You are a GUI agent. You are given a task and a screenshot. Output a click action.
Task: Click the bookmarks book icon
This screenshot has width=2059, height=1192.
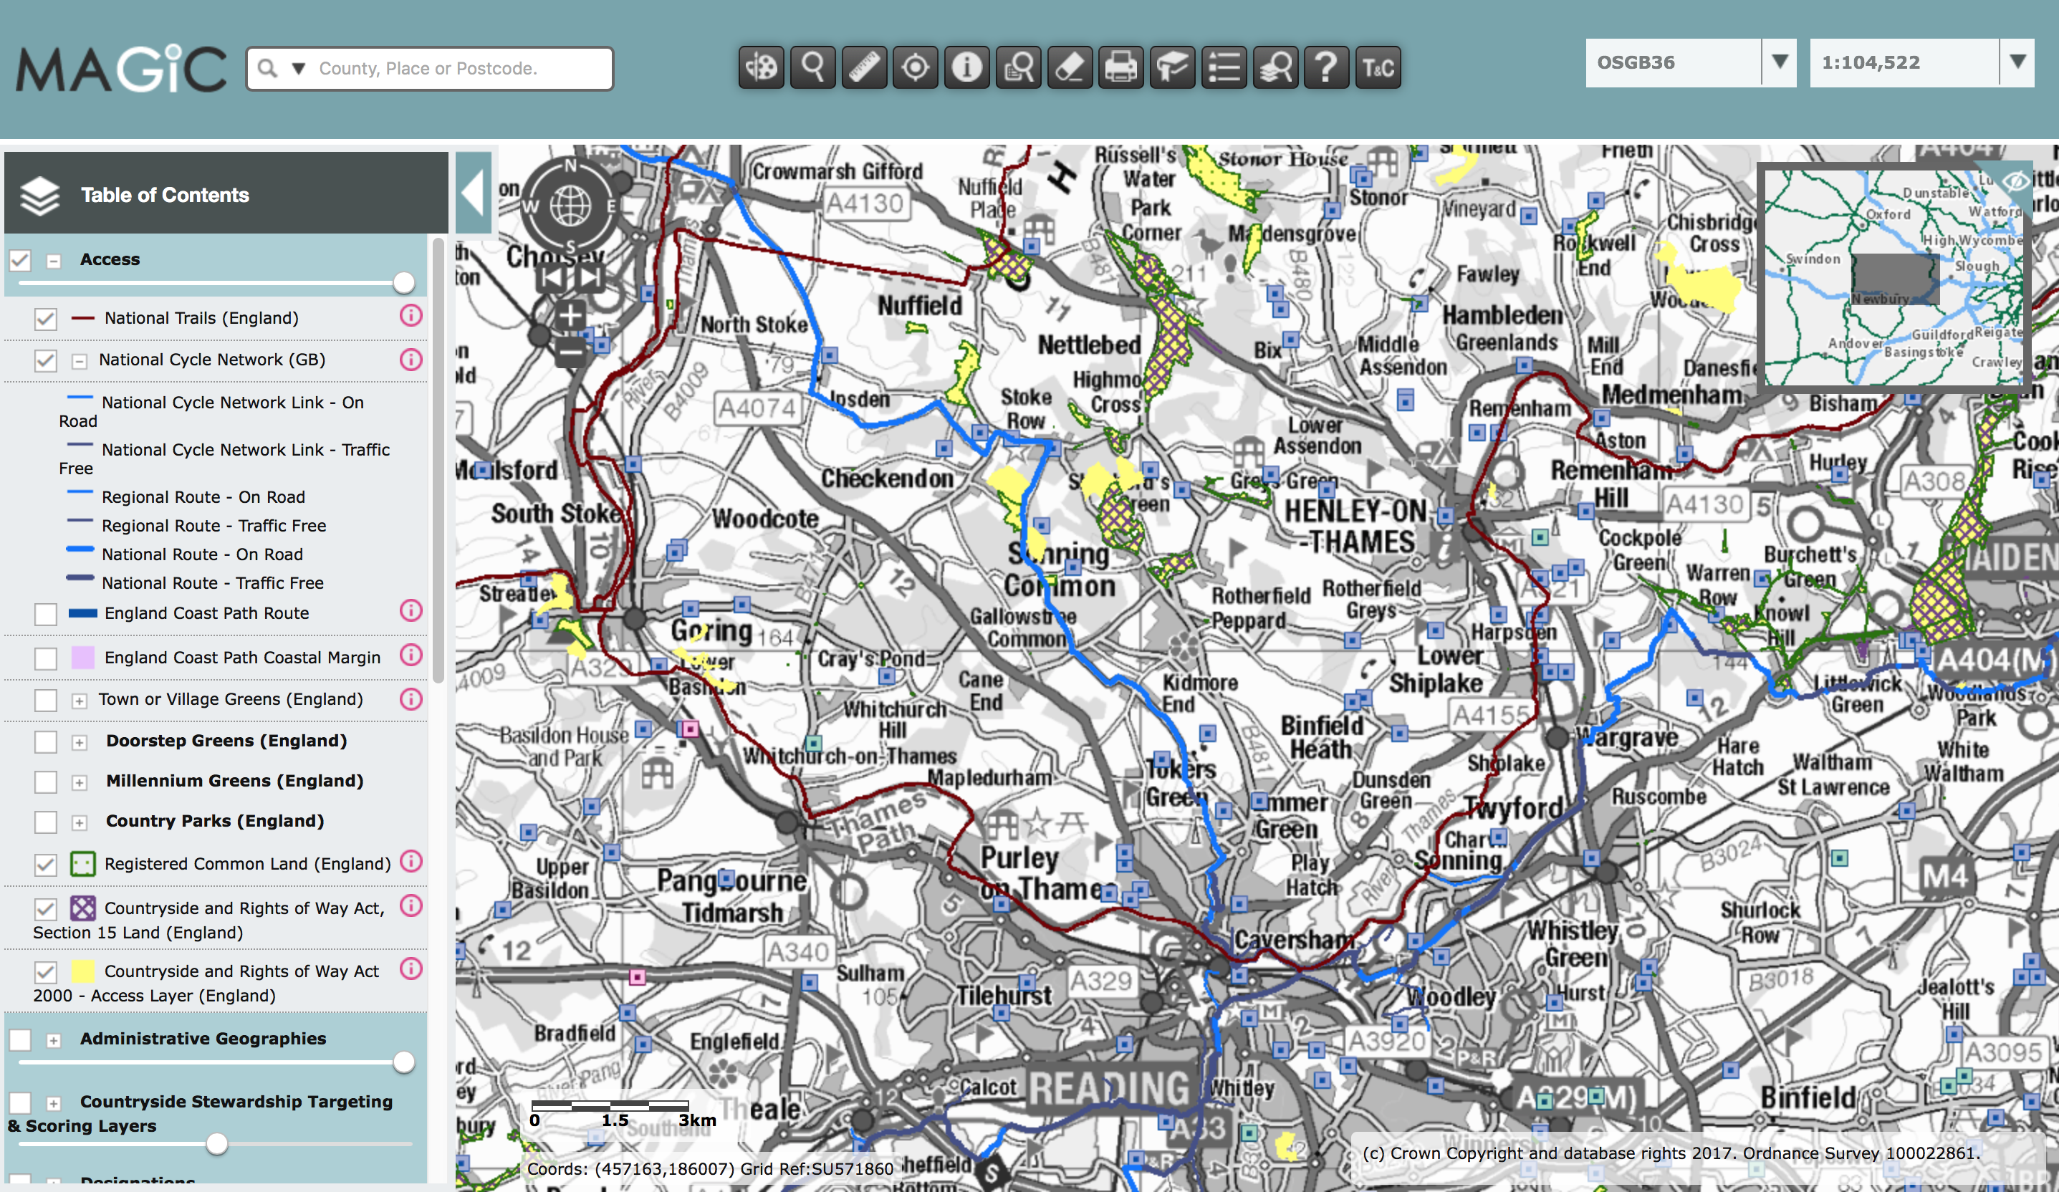(x=1173, y=67)
